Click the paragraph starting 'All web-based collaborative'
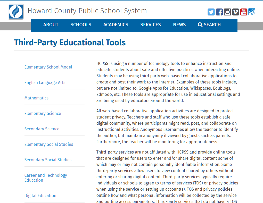 point(167,126)
